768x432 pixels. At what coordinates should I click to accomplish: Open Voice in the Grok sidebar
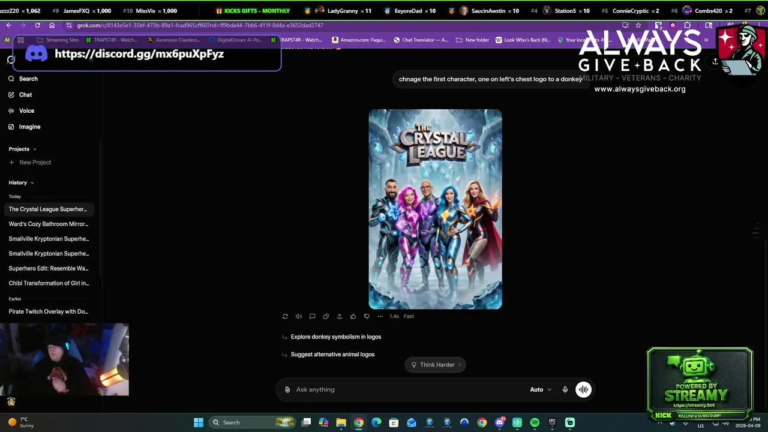pyautogui.click(x=22, y=110)
